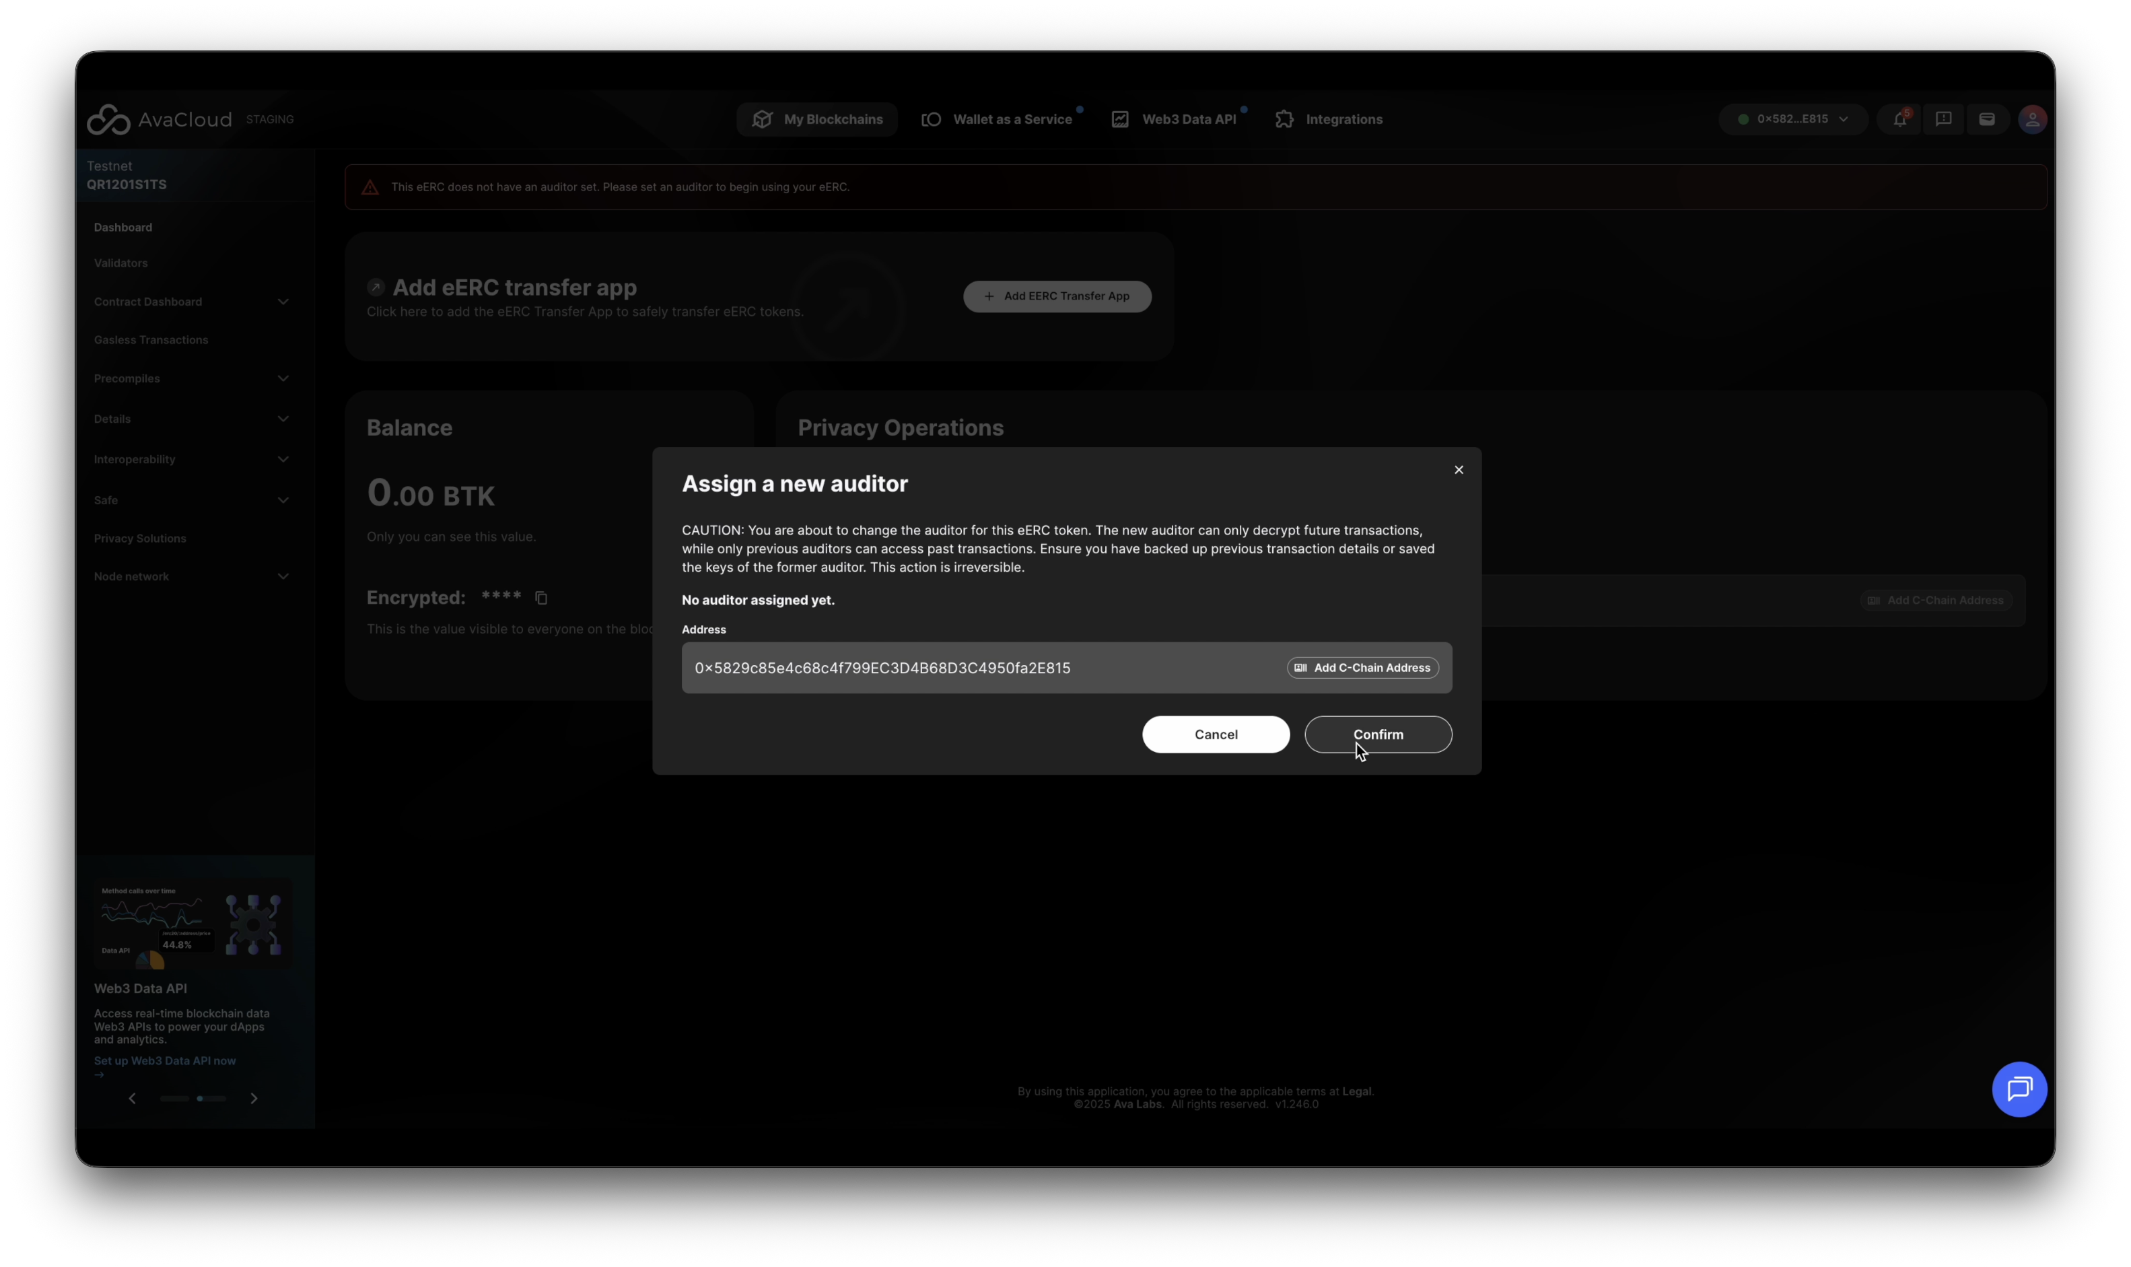Click Cancel in the auditor dialog
Screen dimensions: 2131x1267
tap(1216, 734)
